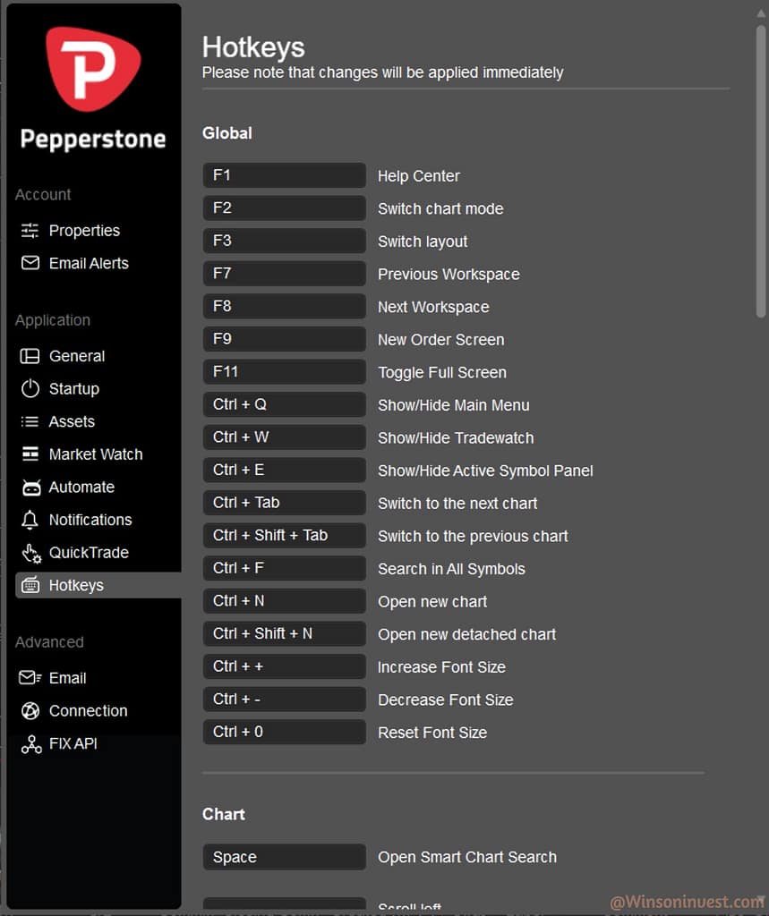769x916 pixels.
Task: Click the FIX API nodes icon
Action: 31,744
